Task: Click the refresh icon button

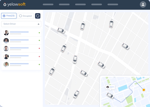Action: pyautogui.click(x=38, y=16)
